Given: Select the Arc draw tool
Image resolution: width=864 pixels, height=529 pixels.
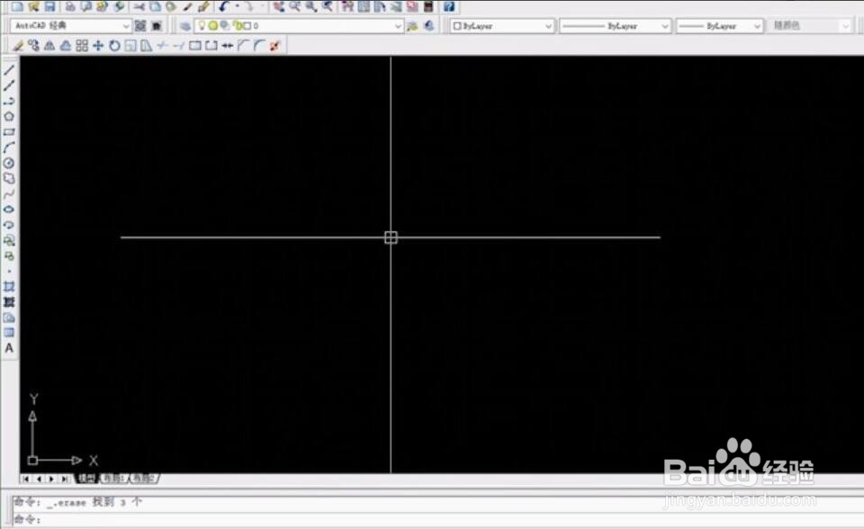Looking at the screenshot, I should pos(9,148).
